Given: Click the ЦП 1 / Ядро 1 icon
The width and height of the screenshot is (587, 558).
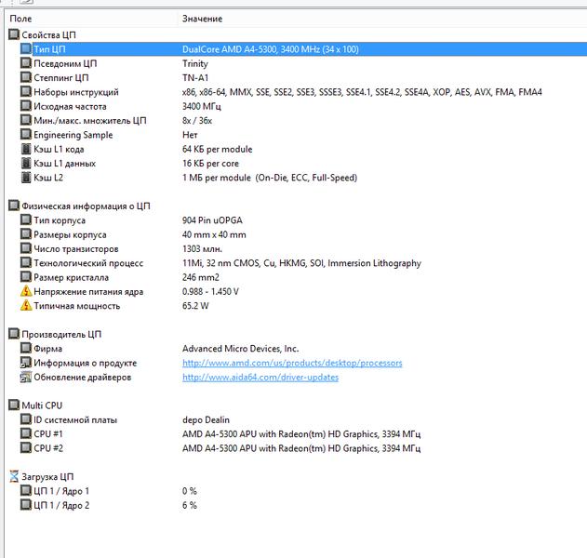Looking at the screenshot, I should 26,491.
